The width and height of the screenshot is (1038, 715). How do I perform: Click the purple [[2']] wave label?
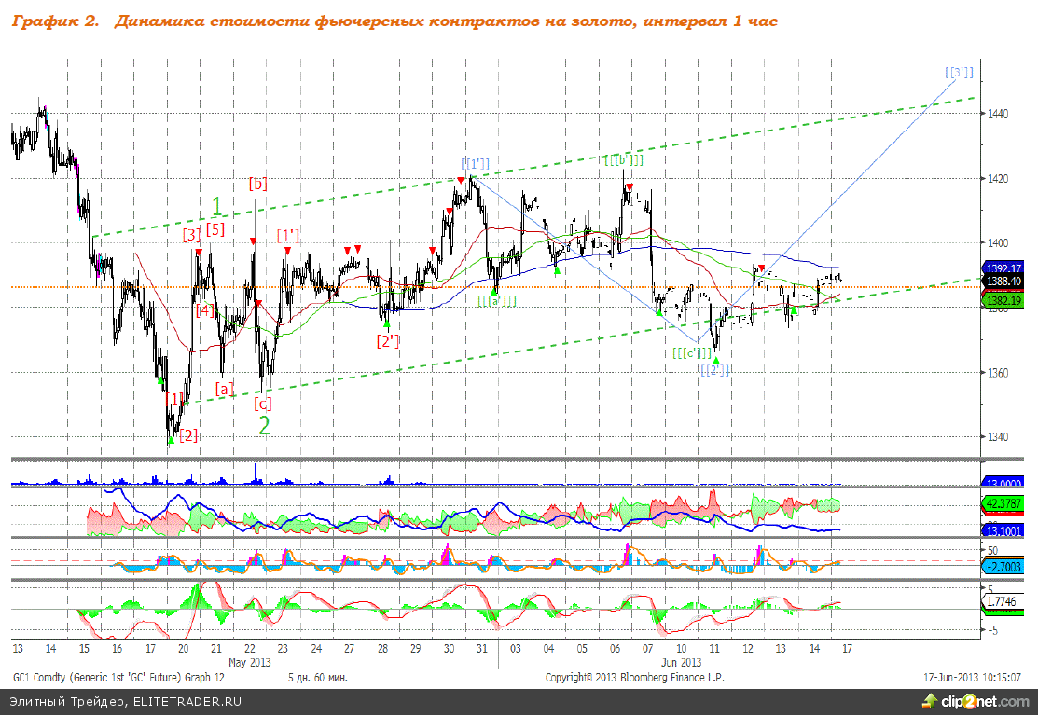[x=714, y=370]
